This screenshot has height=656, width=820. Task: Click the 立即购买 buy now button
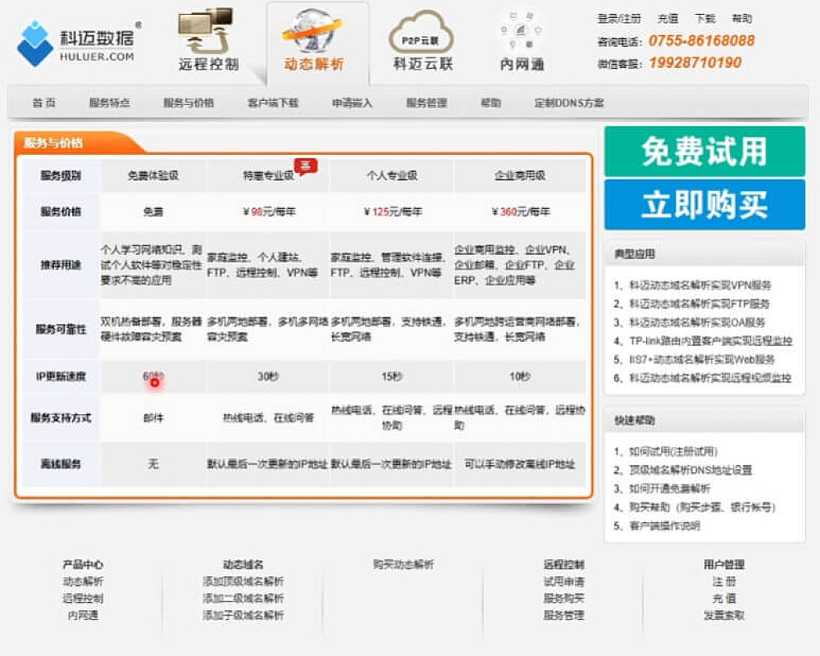point(707,202)
